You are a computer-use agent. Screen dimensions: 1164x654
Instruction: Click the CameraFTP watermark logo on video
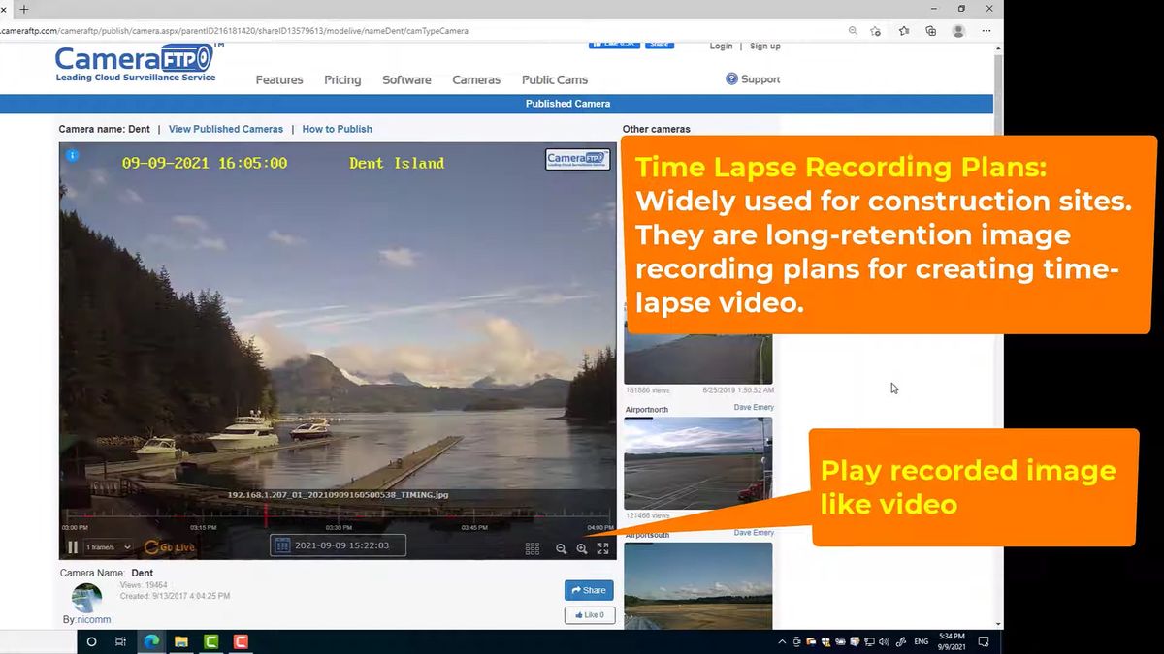tap(577, 160)
